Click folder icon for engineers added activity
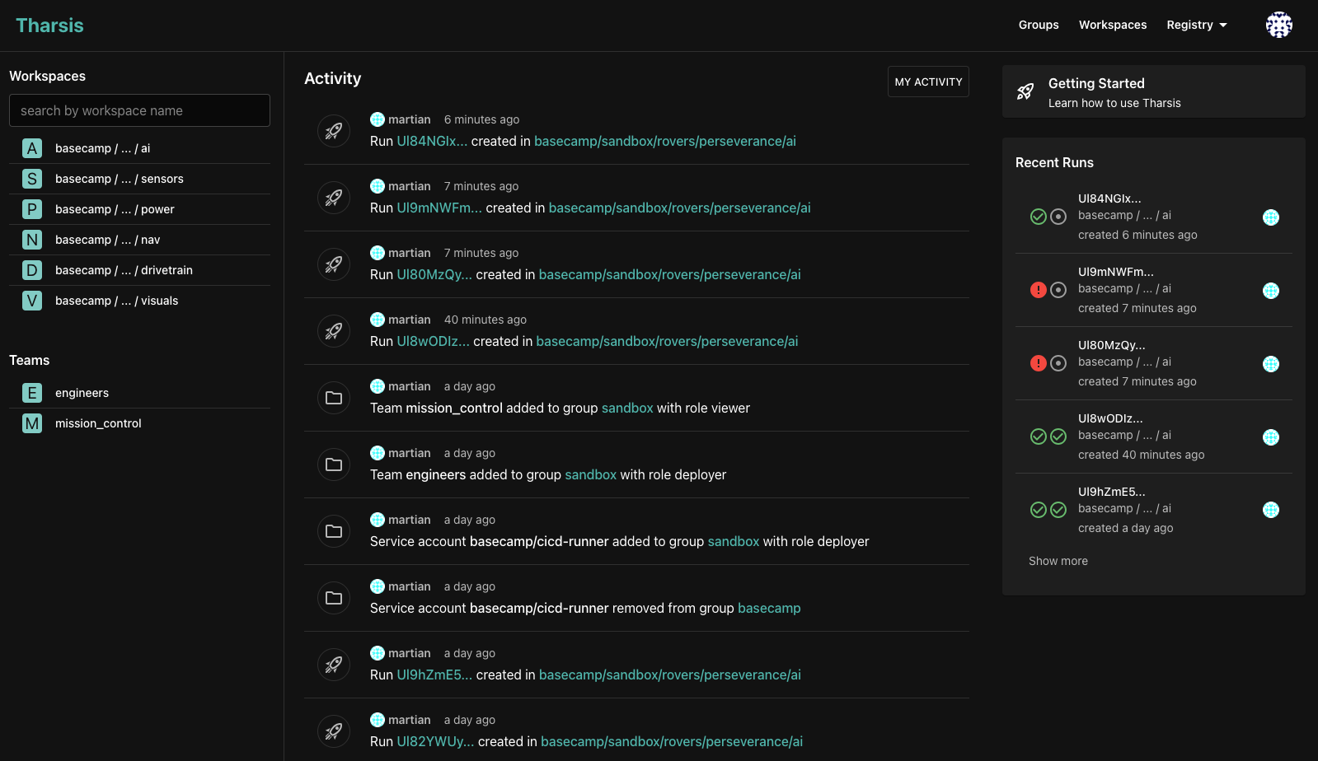The height and width of the screenshot is (761, 1318). click(x=334, y=465)
